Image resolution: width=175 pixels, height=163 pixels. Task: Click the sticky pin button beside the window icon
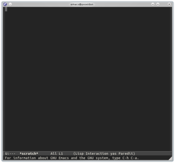[10, 4]
